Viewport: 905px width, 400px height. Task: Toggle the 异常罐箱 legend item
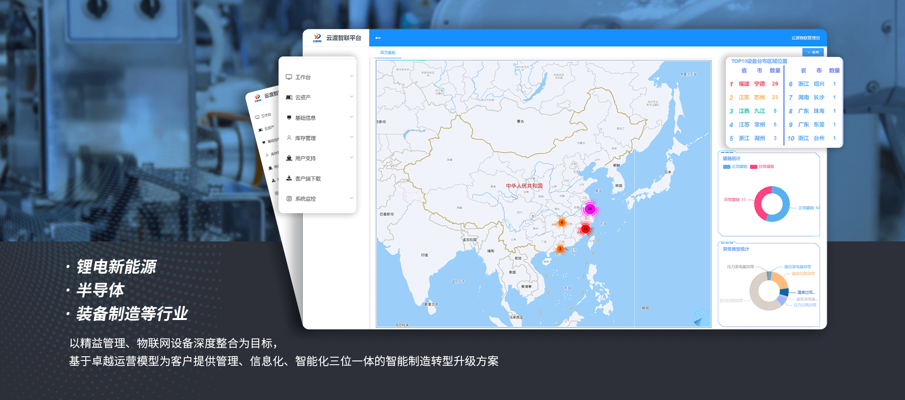point(762,167)
